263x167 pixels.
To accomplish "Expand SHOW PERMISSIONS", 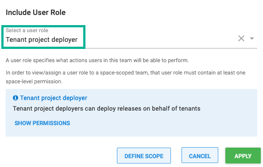I will 42,123.
